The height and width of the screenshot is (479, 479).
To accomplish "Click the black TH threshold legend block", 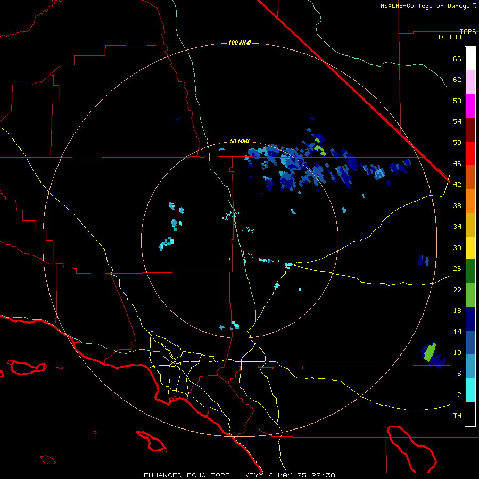I will (470, 414).
